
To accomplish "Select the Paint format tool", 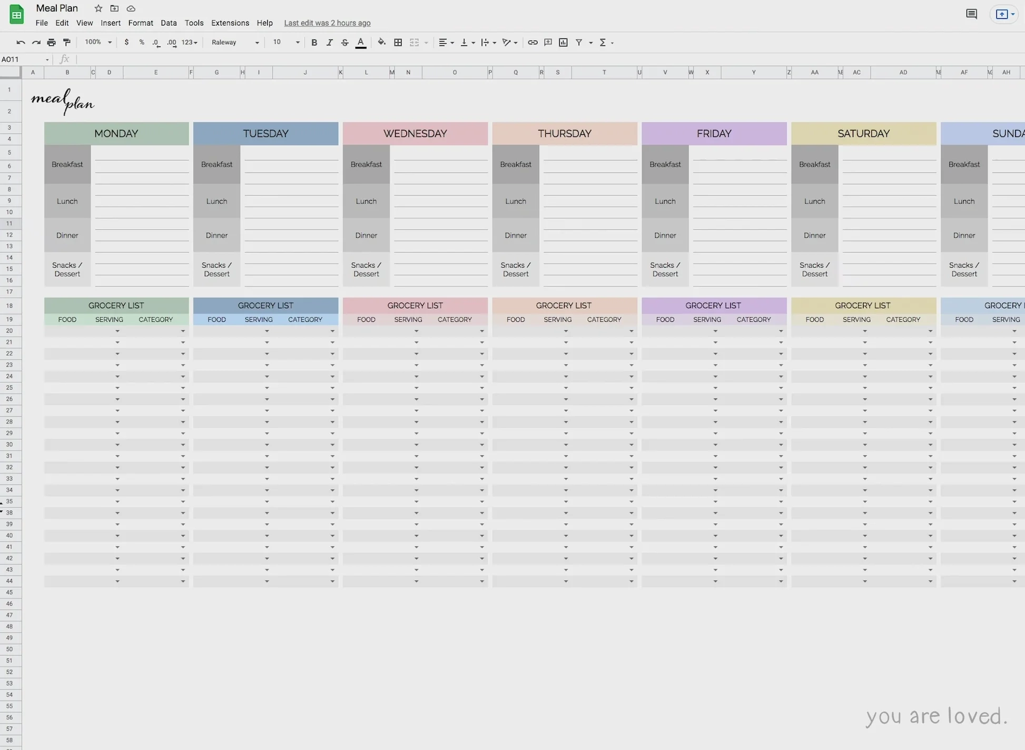I will pyautogui.click(x=66, y=42).
